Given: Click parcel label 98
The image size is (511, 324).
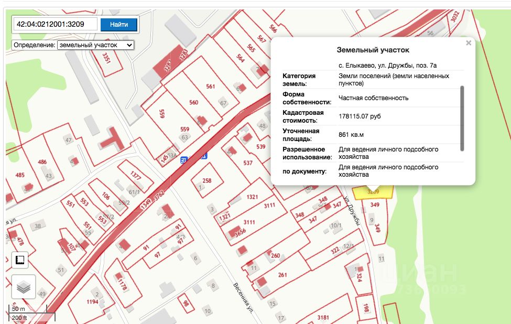Looking at the screenshot, I should (x=186, y=304).
